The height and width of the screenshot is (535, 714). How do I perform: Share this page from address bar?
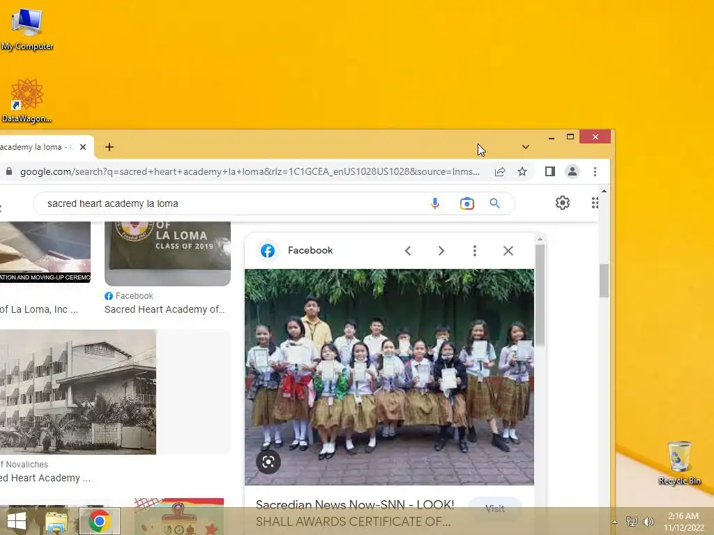pos(500,171)
